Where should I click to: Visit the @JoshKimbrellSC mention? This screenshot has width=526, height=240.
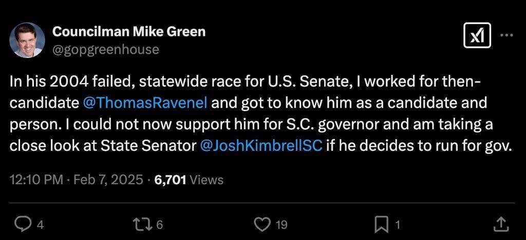(x=261, y=145)
